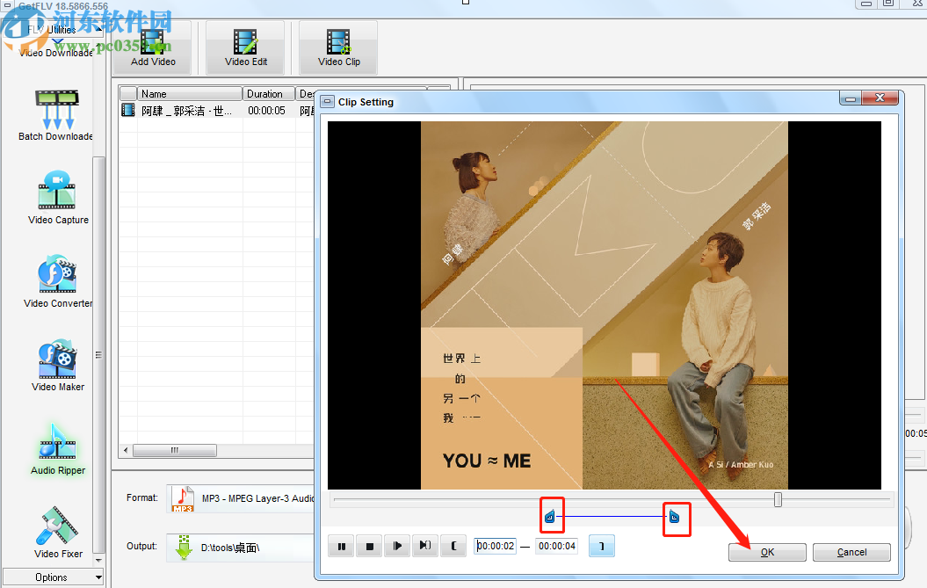Minimize the Clip Setting dialog
This screenshot has width=927, height=588.
[x=851, y=98]
